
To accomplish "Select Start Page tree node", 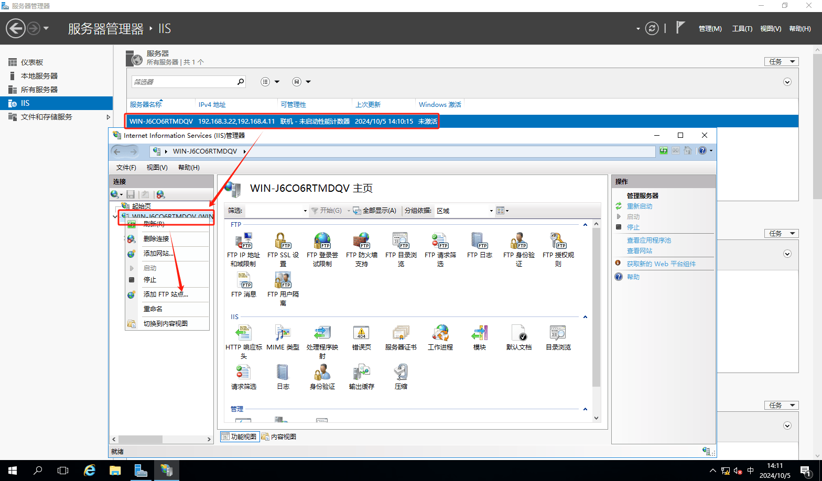I will (x=141, y=206).
